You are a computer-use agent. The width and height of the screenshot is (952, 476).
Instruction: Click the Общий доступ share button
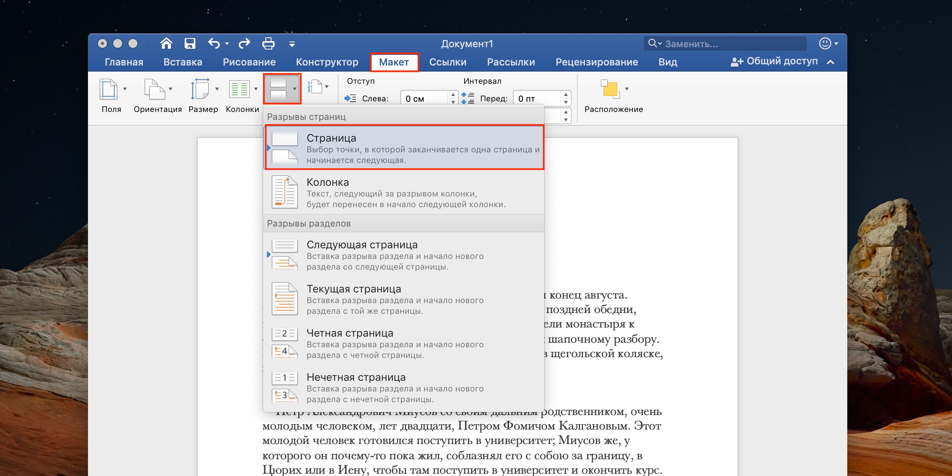(x=775, y=61)
